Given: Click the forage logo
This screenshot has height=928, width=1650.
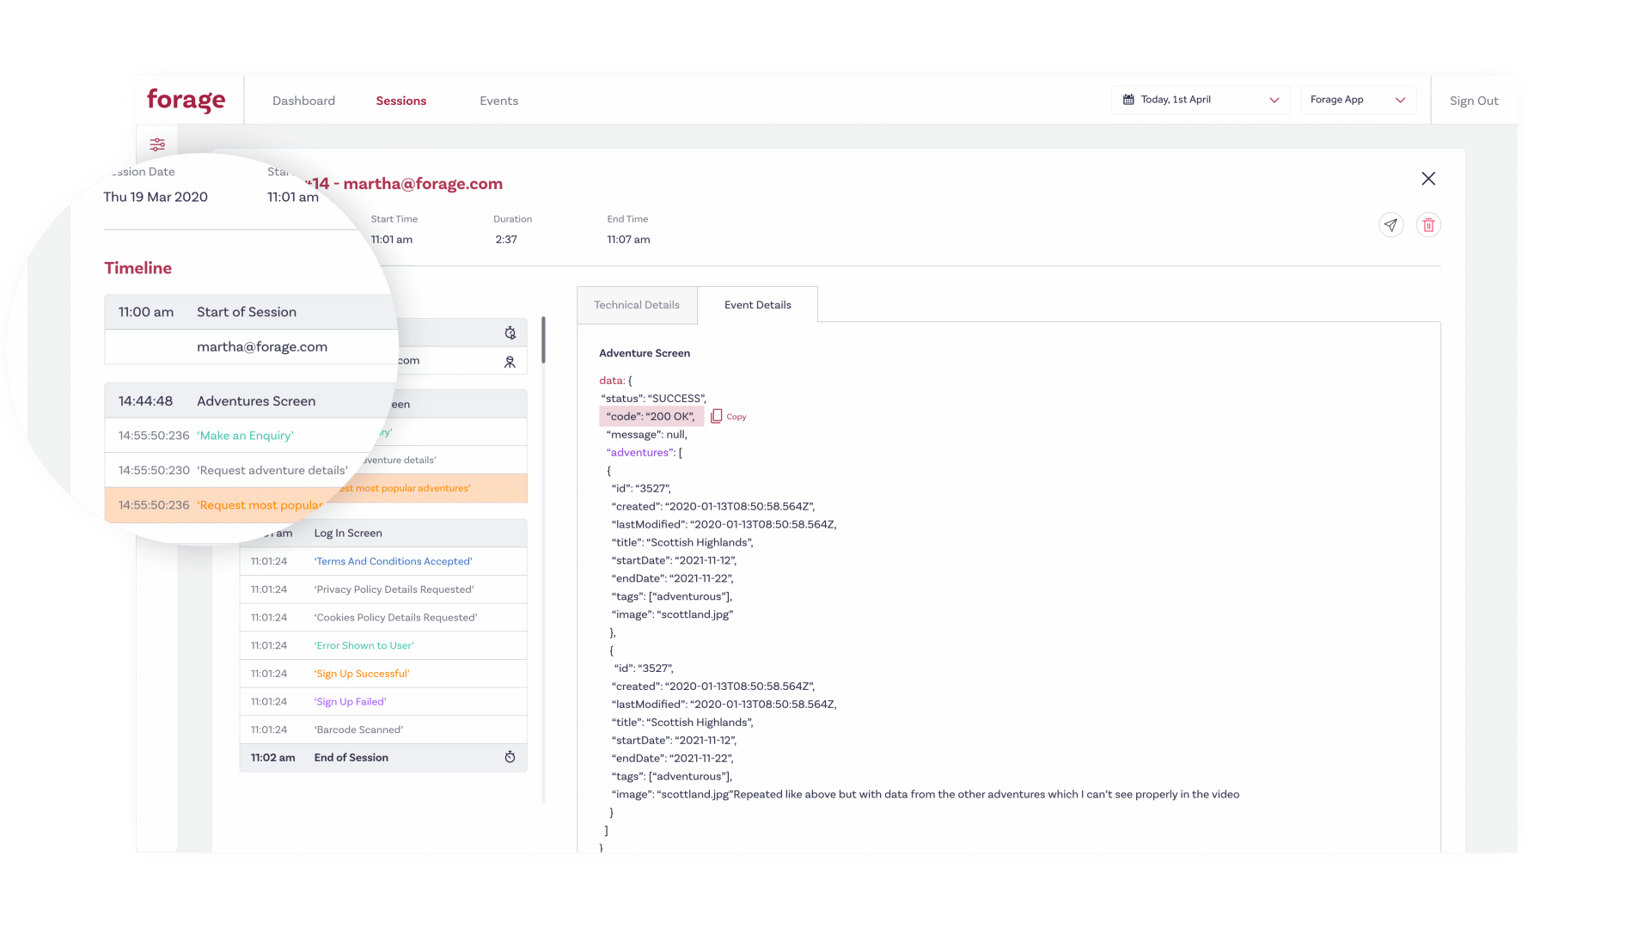Looking at the screenshot, I should tap(188, 100).
